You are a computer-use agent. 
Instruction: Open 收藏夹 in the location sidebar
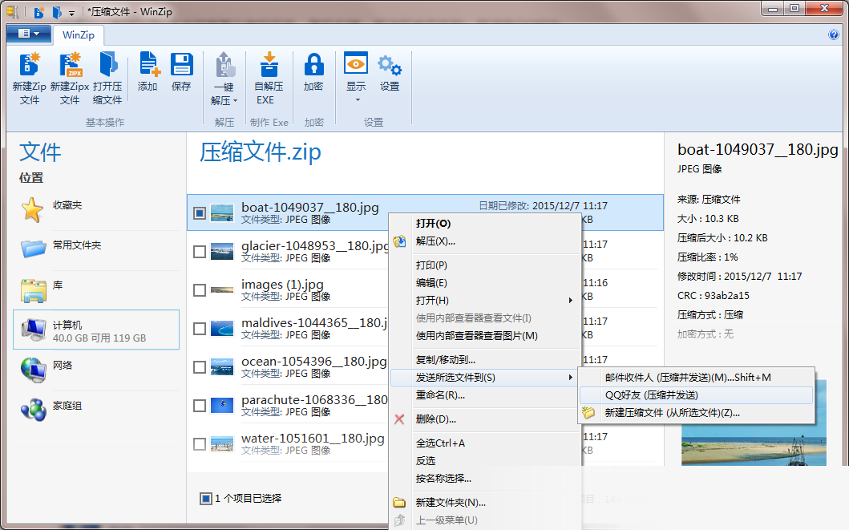tap(67, 206)
